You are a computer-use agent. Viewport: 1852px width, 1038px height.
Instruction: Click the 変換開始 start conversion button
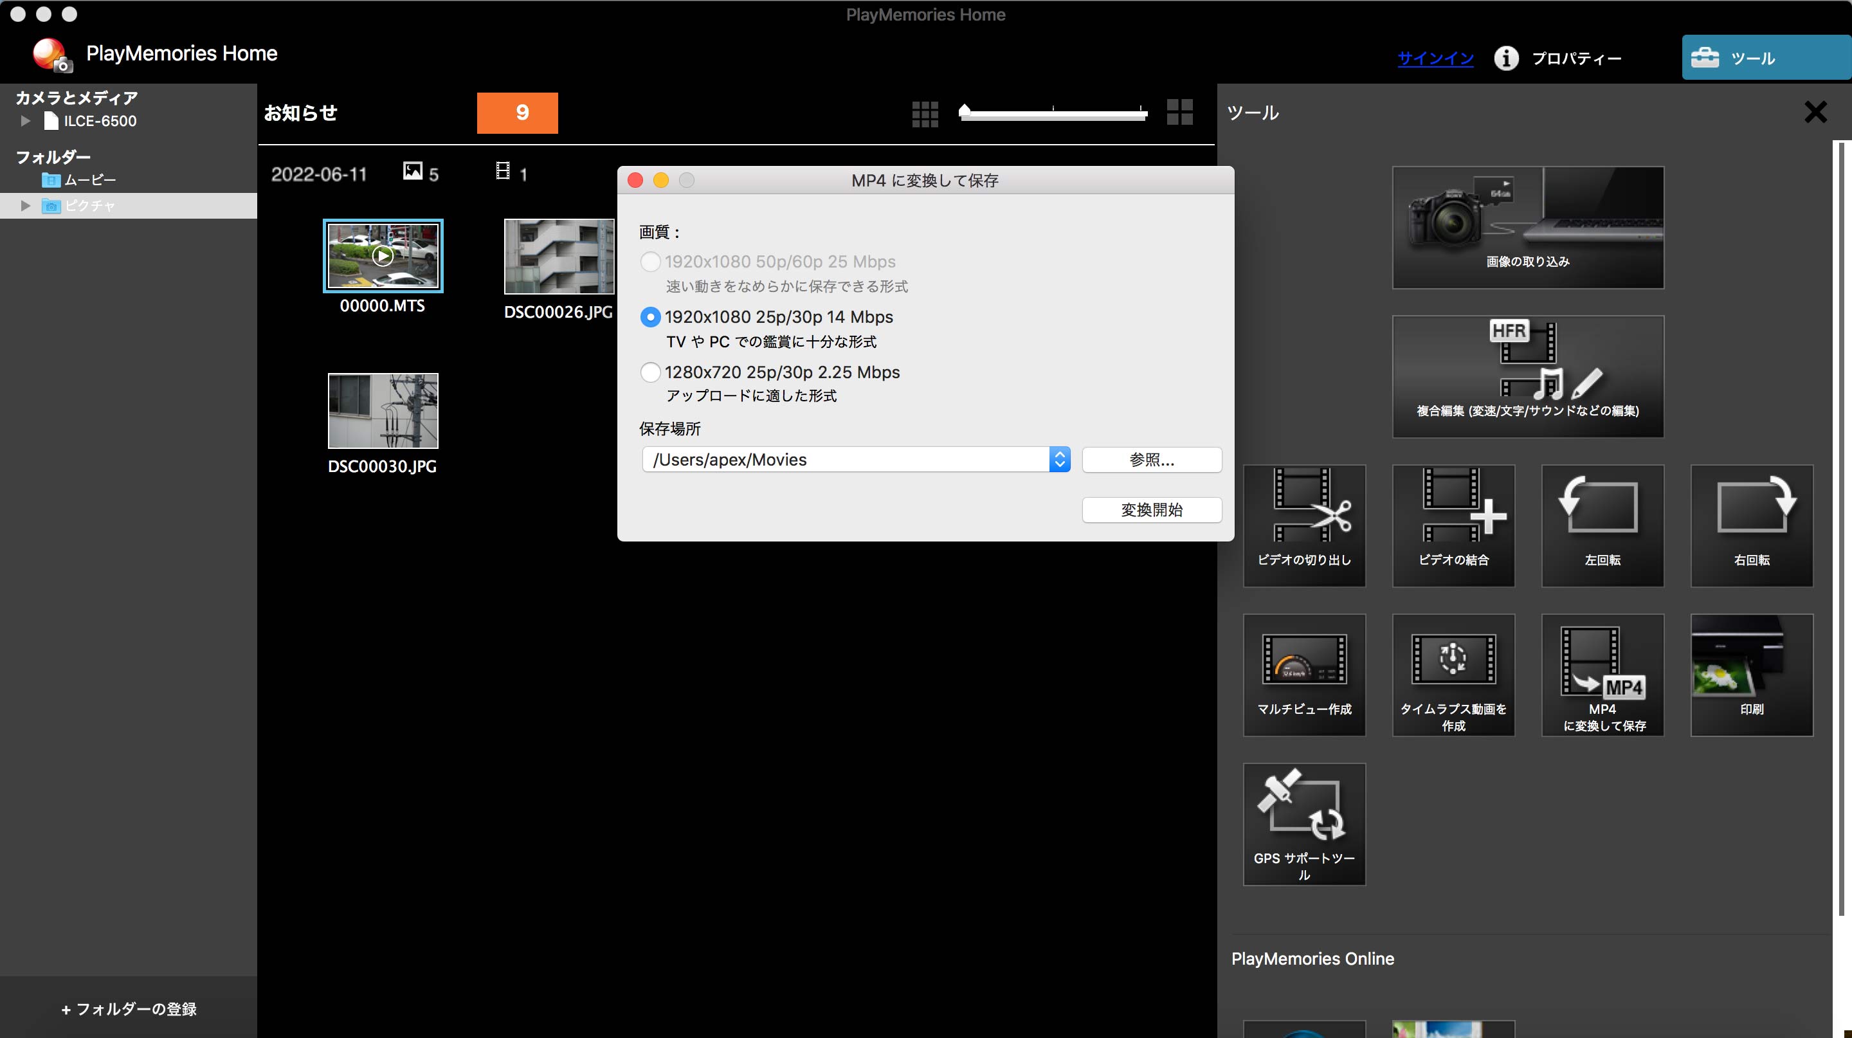click(x=1151, y=511)
